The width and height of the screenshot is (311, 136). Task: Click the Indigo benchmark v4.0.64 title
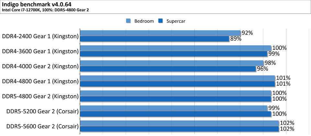pyautogui.click(x=37, y=4)
